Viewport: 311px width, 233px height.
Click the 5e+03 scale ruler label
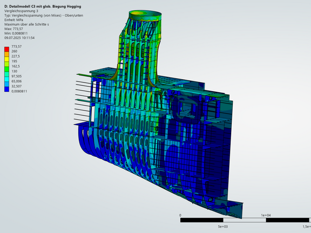point(223,227)
